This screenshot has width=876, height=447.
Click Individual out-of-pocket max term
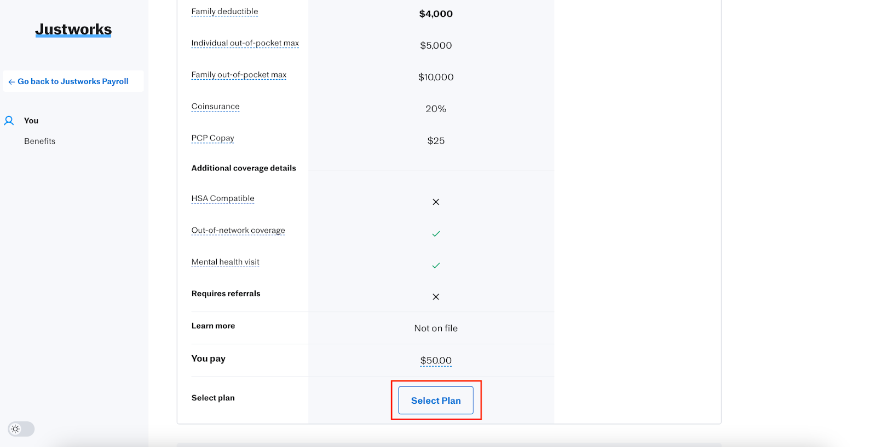[x=245, y=43]
